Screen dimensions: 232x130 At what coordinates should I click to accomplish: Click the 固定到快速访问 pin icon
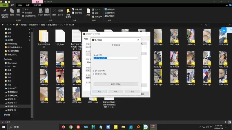tap(4, 11)
